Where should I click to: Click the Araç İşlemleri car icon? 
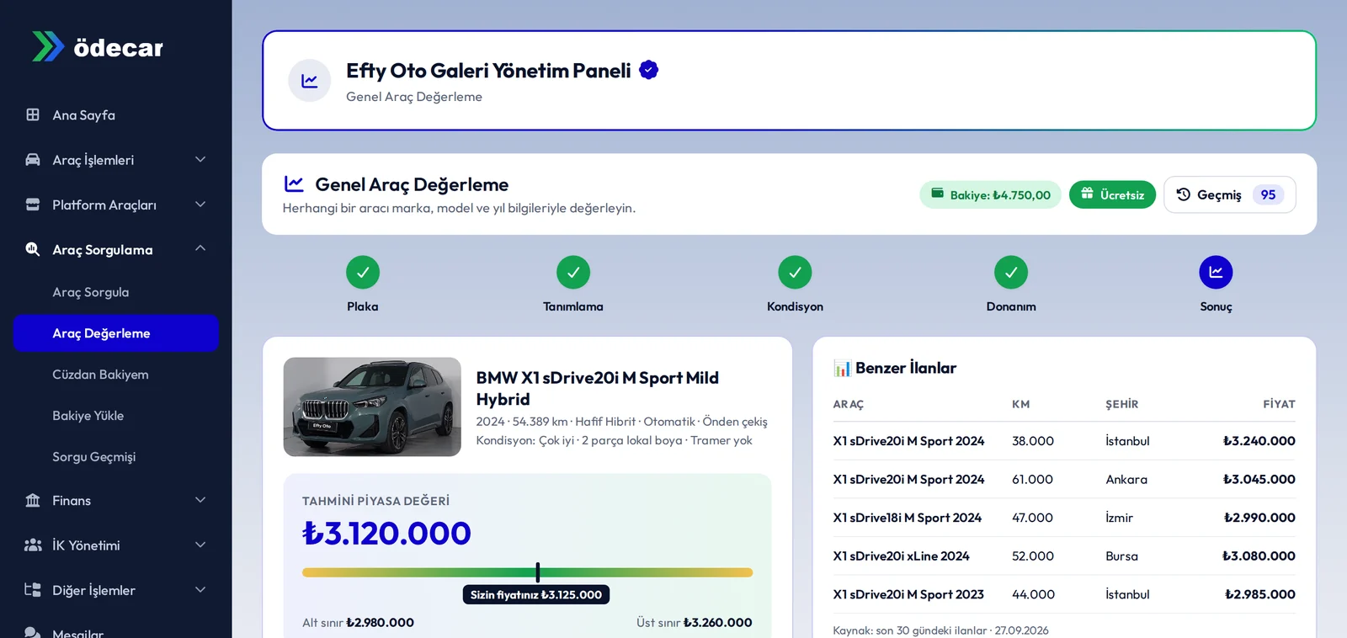(33, 159)
